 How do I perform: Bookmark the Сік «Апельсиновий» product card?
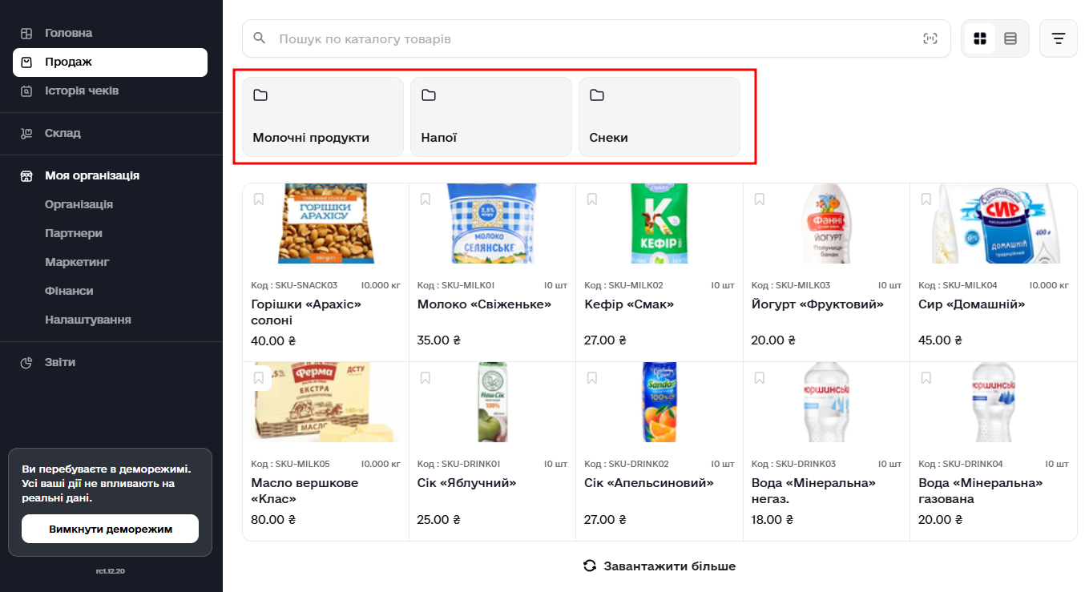tap(593, 377)
